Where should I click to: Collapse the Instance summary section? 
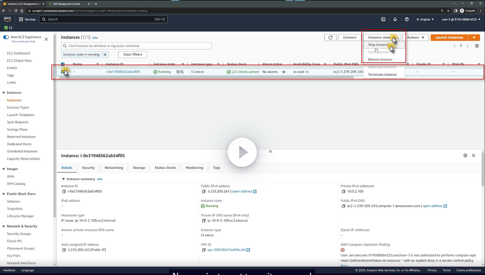(x=63, y=179)
